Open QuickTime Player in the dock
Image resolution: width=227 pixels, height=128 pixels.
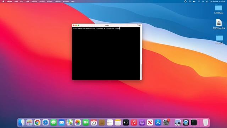(x=186, y=122)
